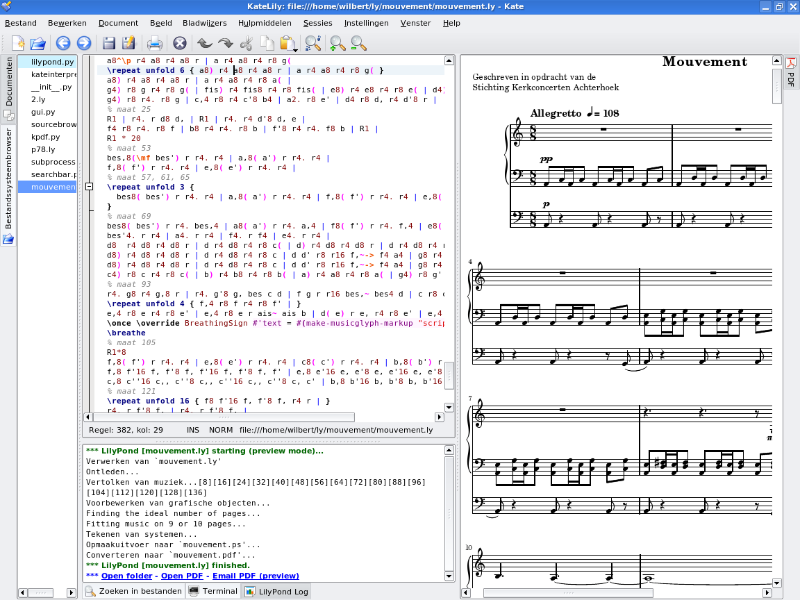Click the New document toolbar icon
This screenshot has height=600, width=800.
18,43
